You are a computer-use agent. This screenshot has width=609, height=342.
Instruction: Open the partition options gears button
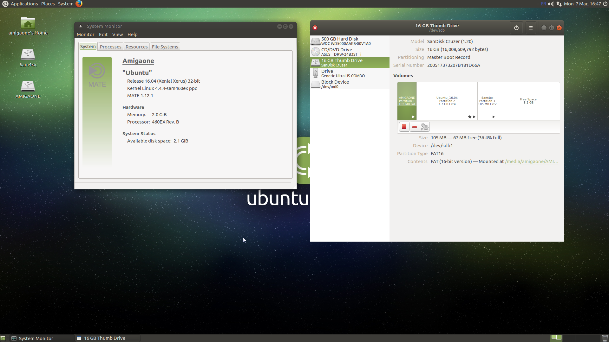[424, 127]
